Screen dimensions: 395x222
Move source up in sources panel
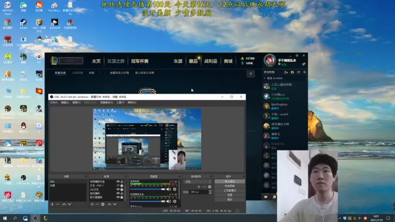tap(109, 204)
